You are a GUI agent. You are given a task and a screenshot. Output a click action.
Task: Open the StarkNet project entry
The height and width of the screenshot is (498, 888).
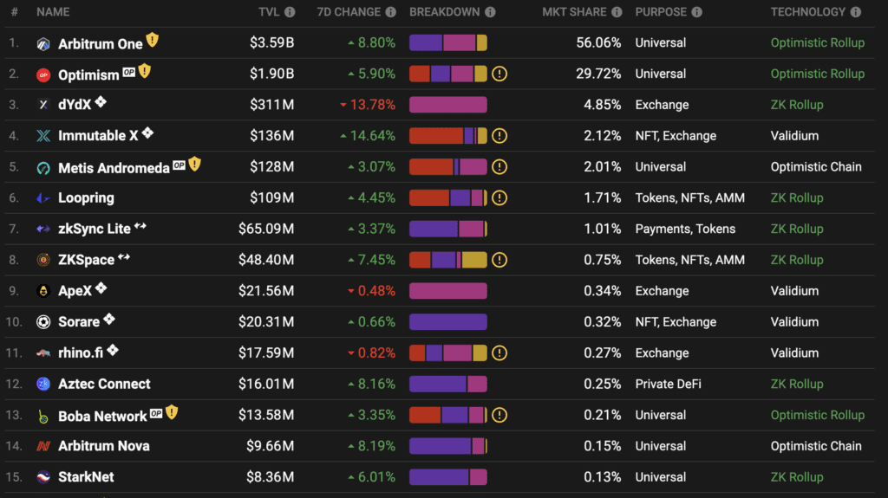[86, 477]
